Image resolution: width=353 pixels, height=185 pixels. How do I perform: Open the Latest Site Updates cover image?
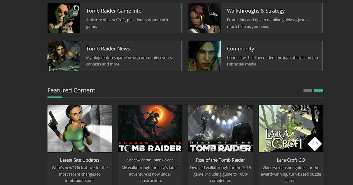79,128
